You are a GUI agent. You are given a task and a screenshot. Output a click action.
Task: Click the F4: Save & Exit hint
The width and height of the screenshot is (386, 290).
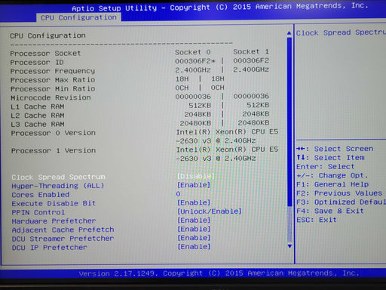pos(330,211)
